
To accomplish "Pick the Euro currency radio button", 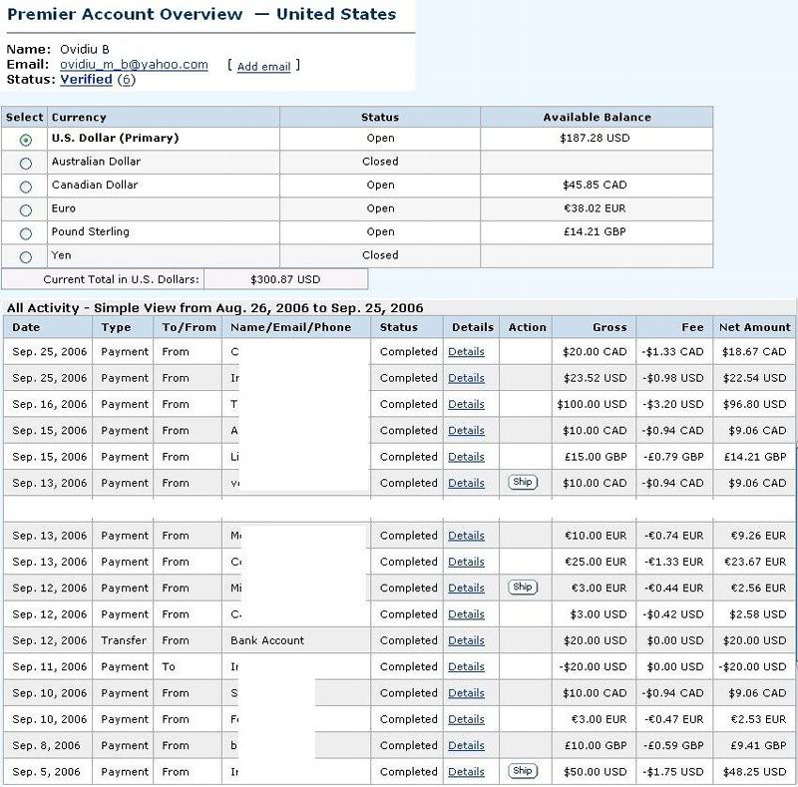I will pyautogui.click(x=26, y=210).
